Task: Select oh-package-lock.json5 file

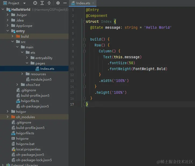Action: coord(34,160)
